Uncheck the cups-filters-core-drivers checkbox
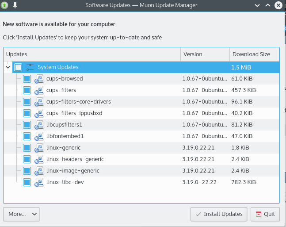 (x=27, y=102)
